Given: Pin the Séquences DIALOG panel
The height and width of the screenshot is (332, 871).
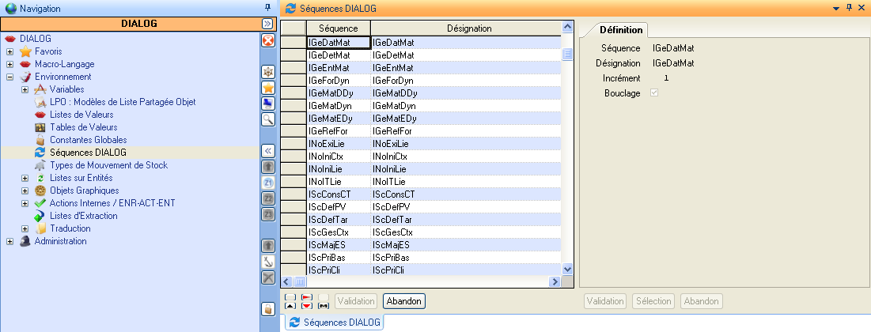Looking at the screenshot, I should [x=849, y=8].
